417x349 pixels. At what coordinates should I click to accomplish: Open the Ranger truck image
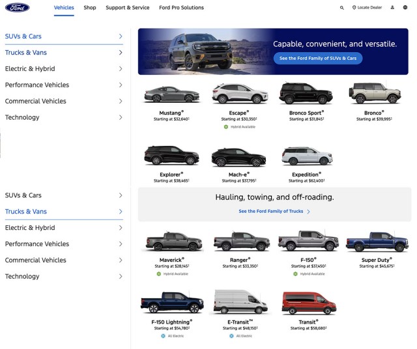coord(242,242)
